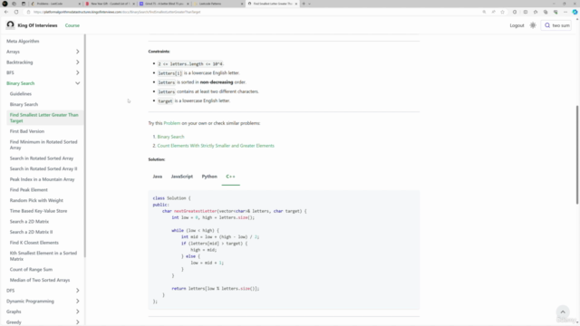Click the page vertical scrollbar thumb

click(577, 155)
